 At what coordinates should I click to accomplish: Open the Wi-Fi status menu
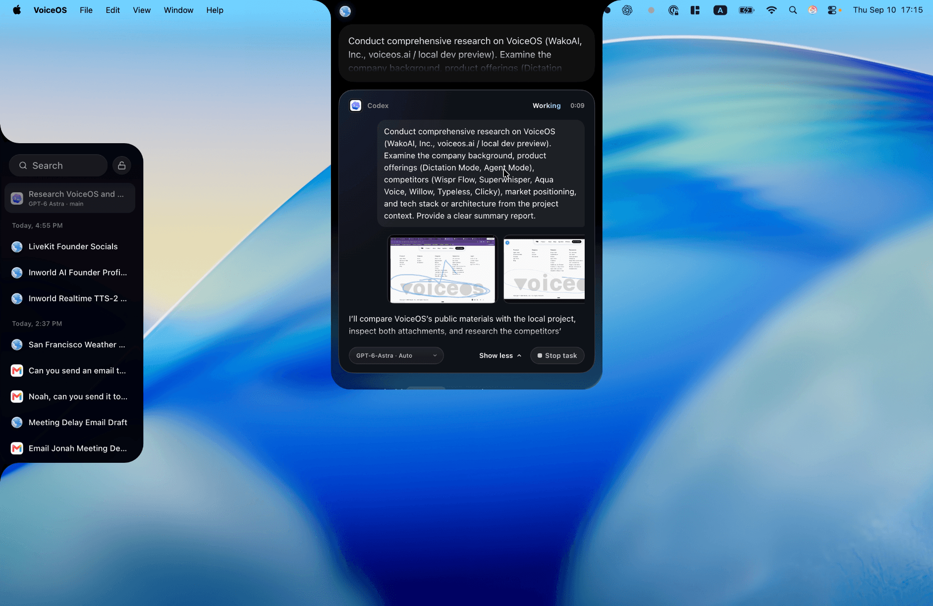coord(771,10)
